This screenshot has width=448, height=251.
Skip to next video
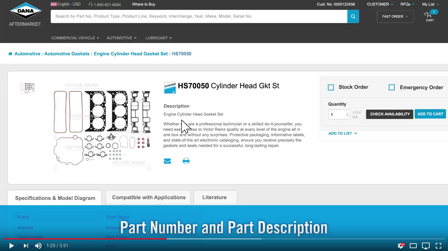coord(26,246)
